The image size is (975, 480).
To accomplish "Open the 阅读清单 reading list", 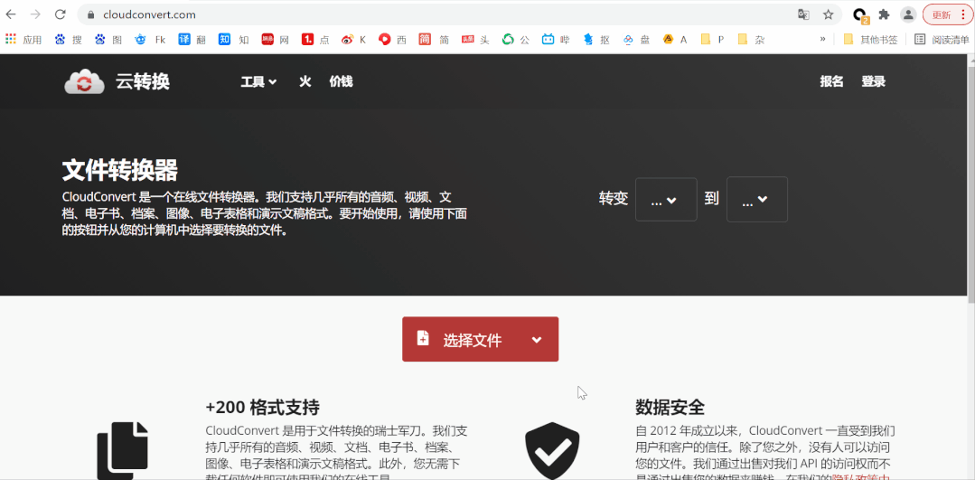I will (x=942, y=39).
